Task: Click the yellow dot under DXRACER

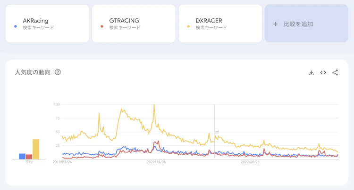Action: click(x=189, y=27)
